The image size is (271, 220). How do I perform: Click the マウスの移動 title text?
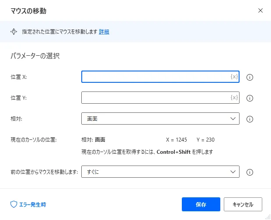28,10
